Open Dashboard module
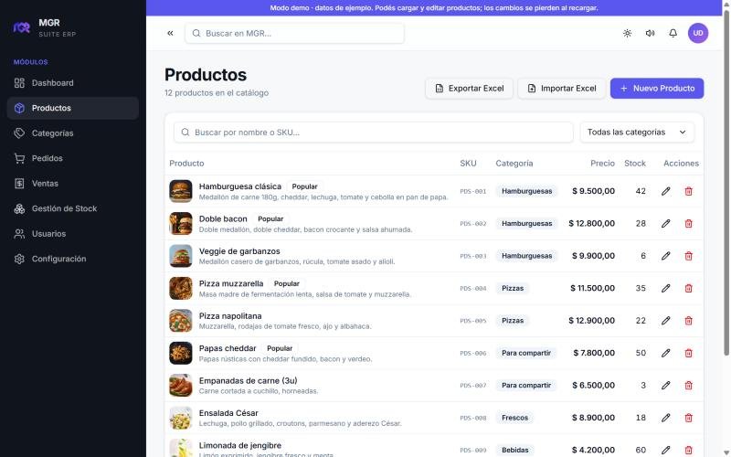 [73, 83]
